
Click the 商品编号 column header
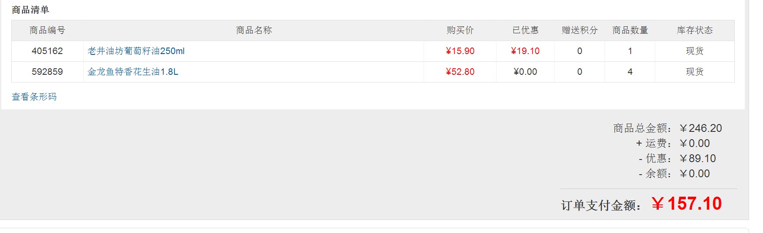tap(47, 30)
